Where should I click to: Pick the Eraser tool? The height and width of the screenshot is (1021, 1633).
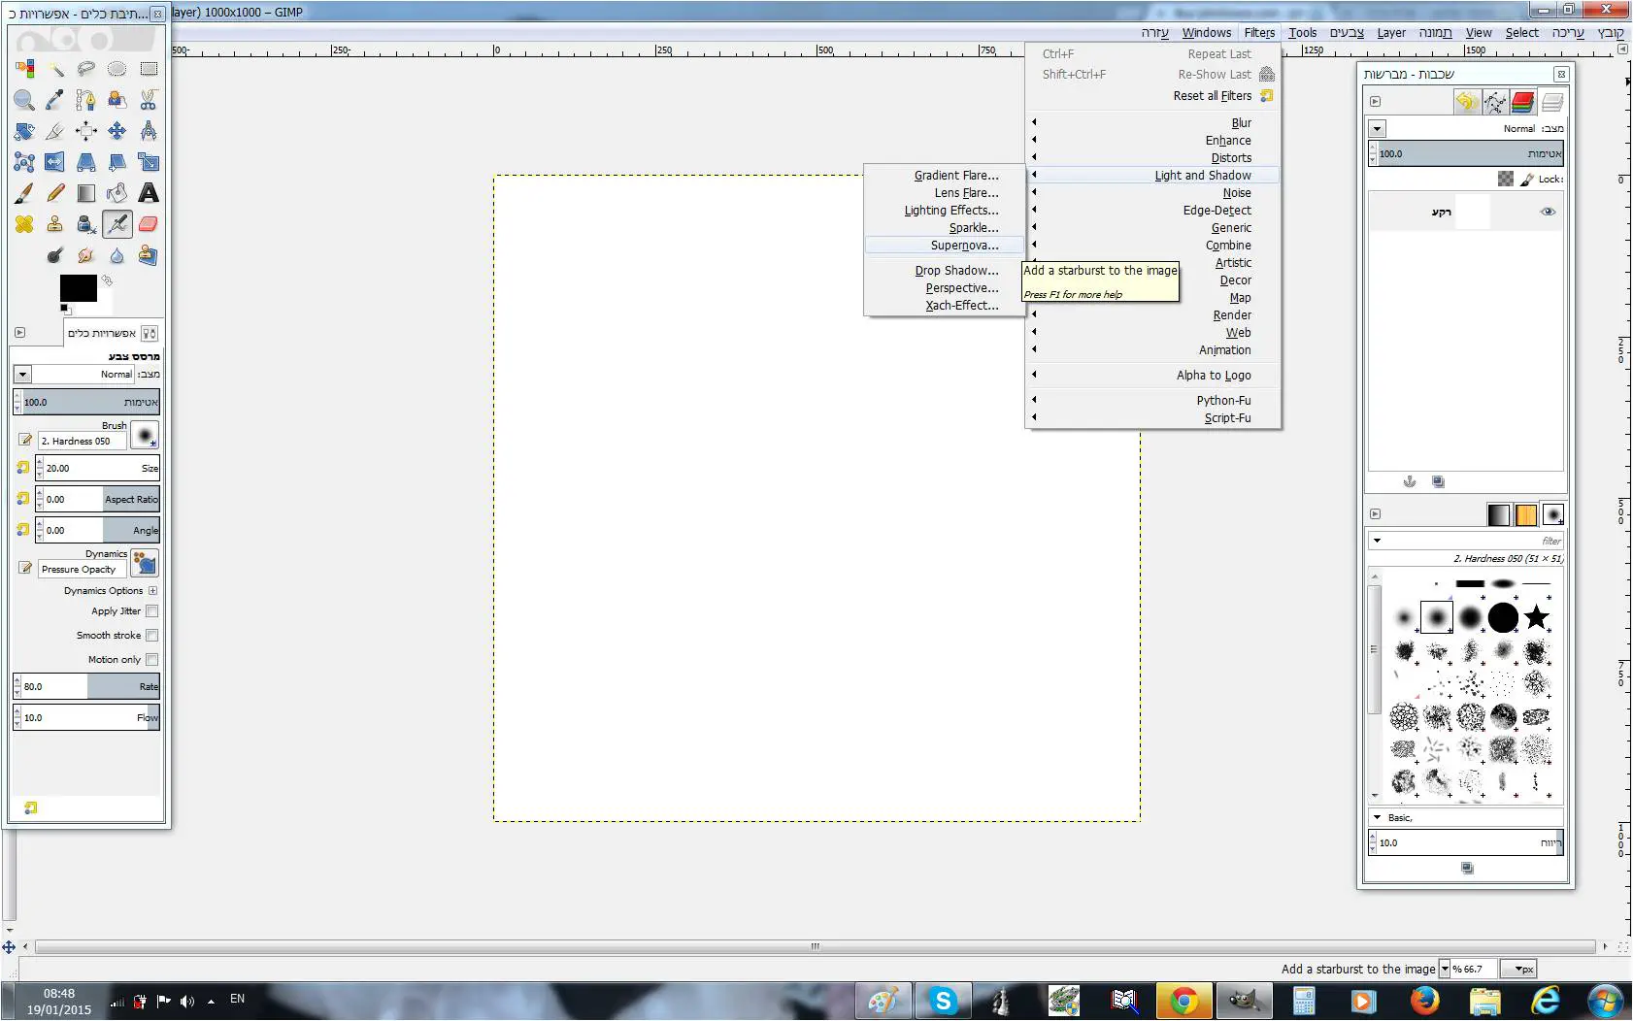point(149,224)
